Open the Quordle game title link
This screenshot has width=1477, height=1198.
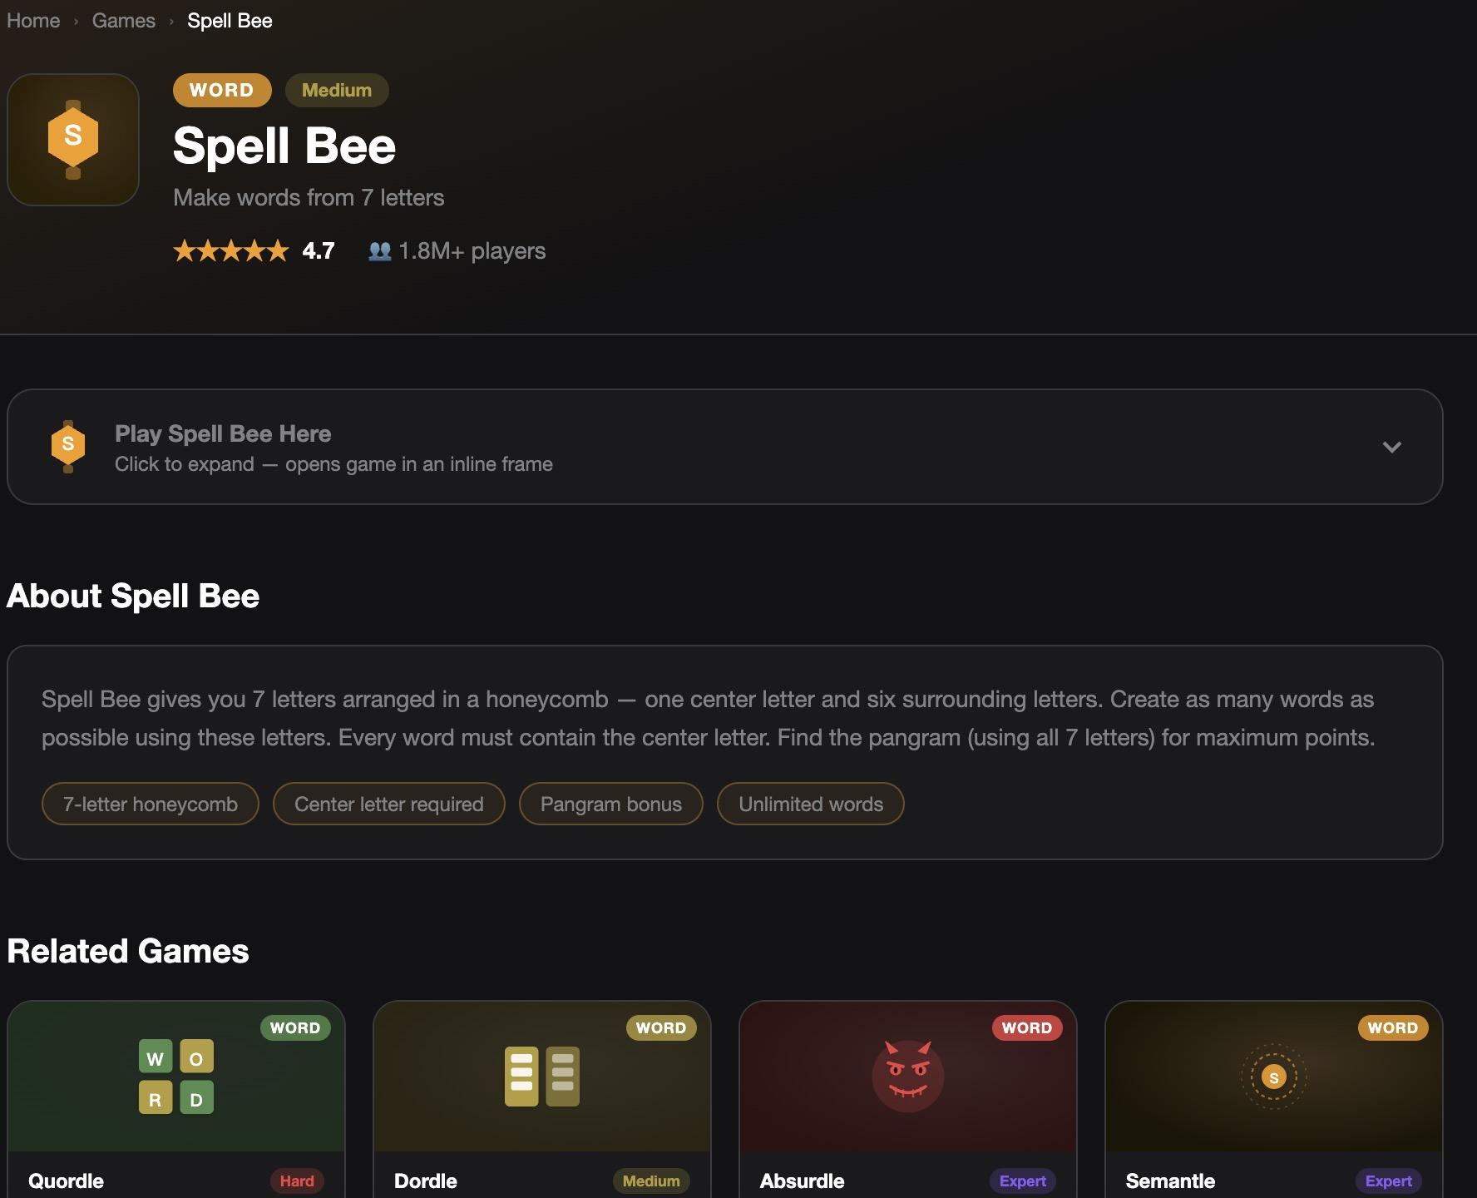[x=67, y=1181]
